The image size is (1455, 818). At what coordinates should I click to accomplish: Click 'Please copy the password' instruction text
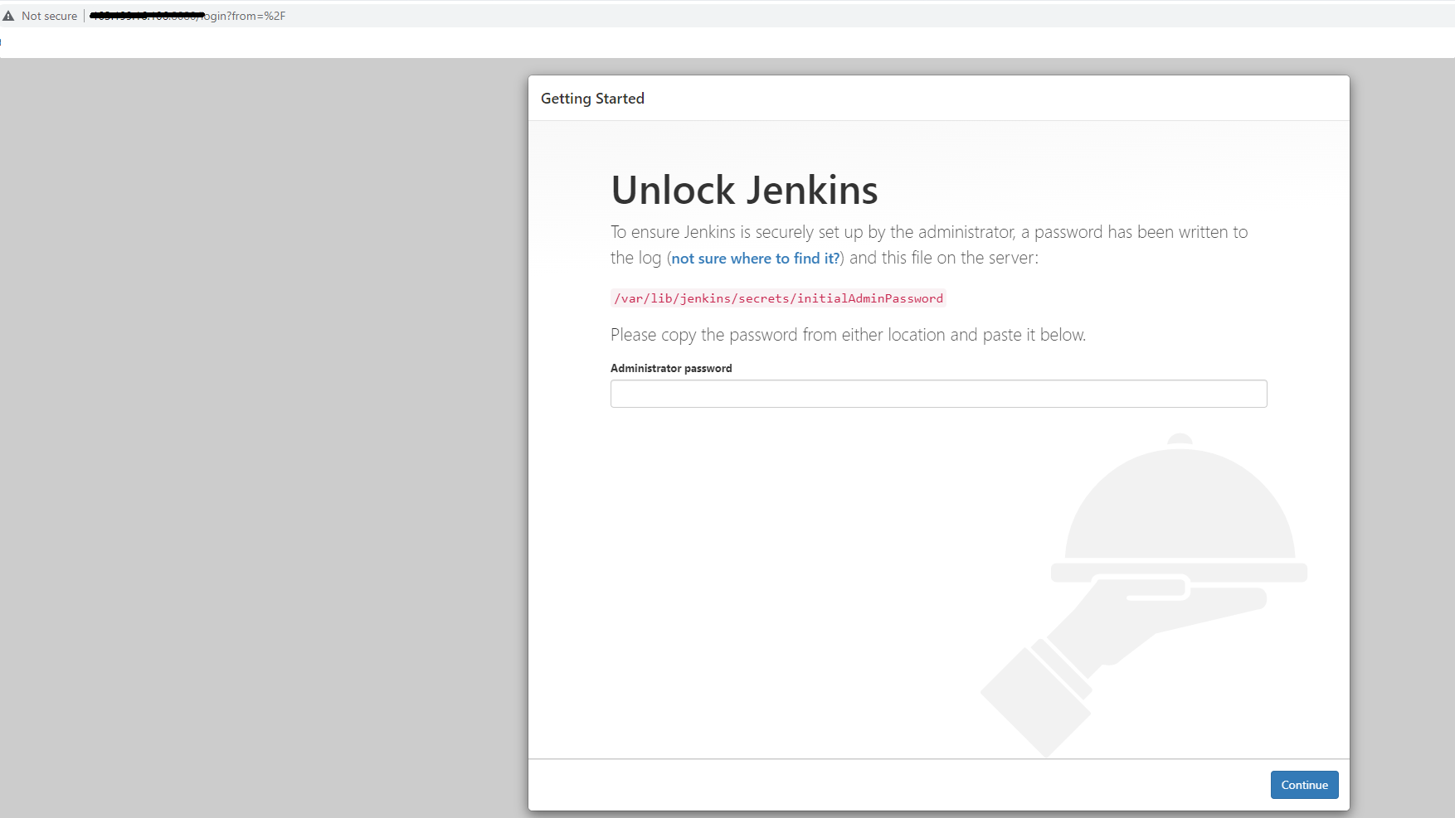(848, 335)
